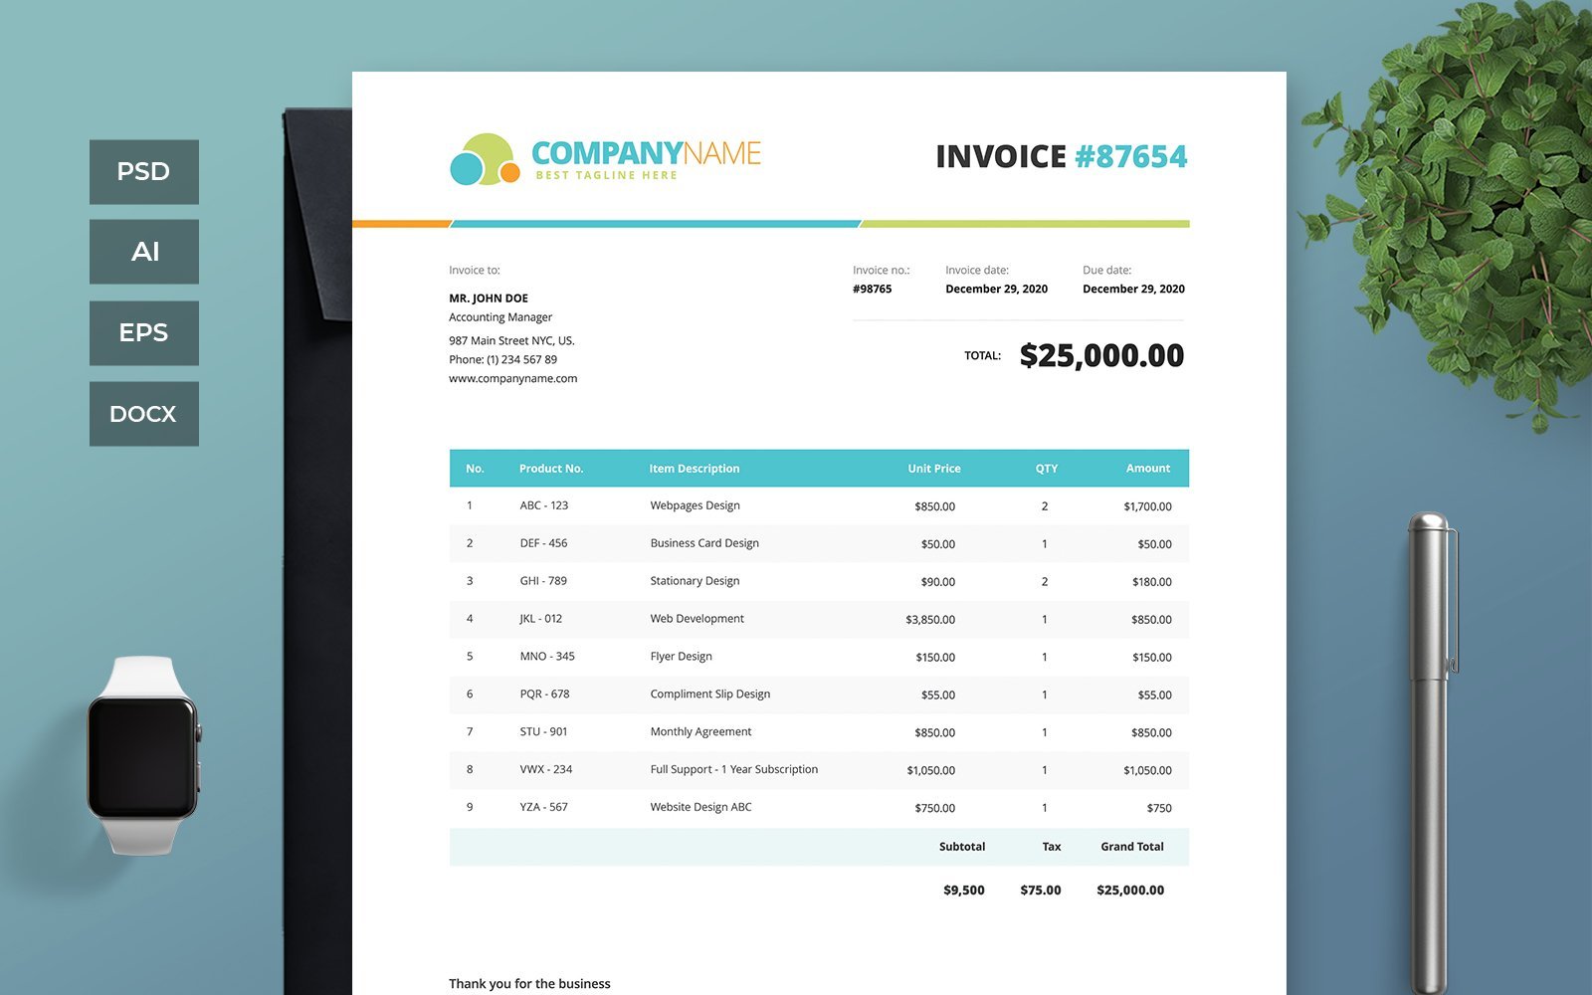
Task: Click the DEF - 456 product number
Action: pyautogui.click(x=543, y=543)
